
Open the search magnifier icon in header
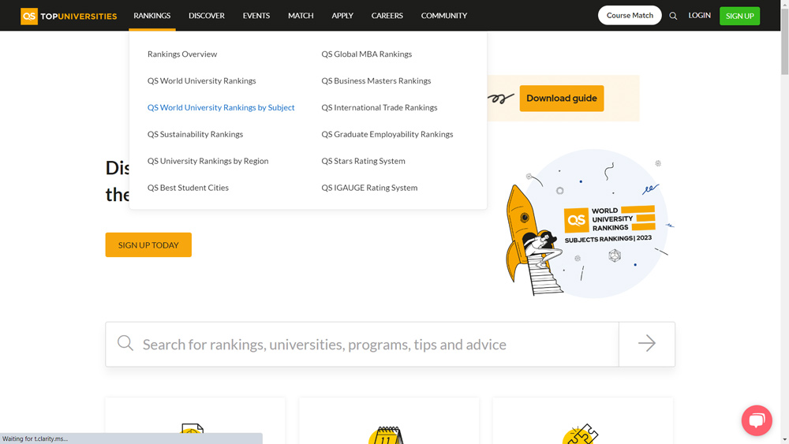point(673,16)
